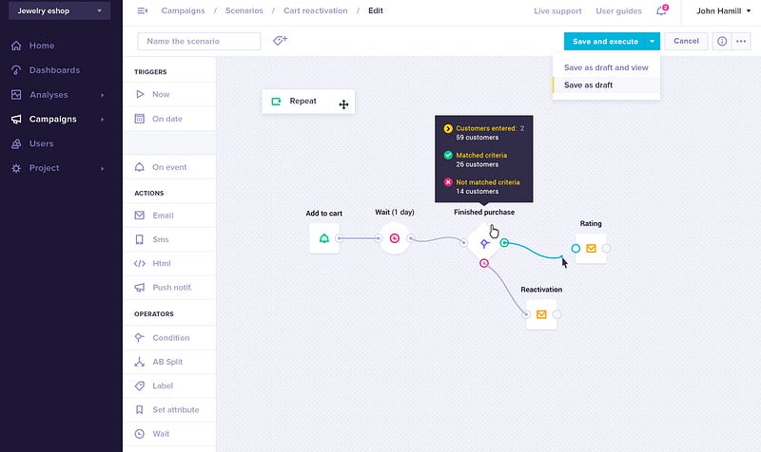Screen dimensions: 761x452
Task: Click the green matched output connector
Action: [504, 243]
